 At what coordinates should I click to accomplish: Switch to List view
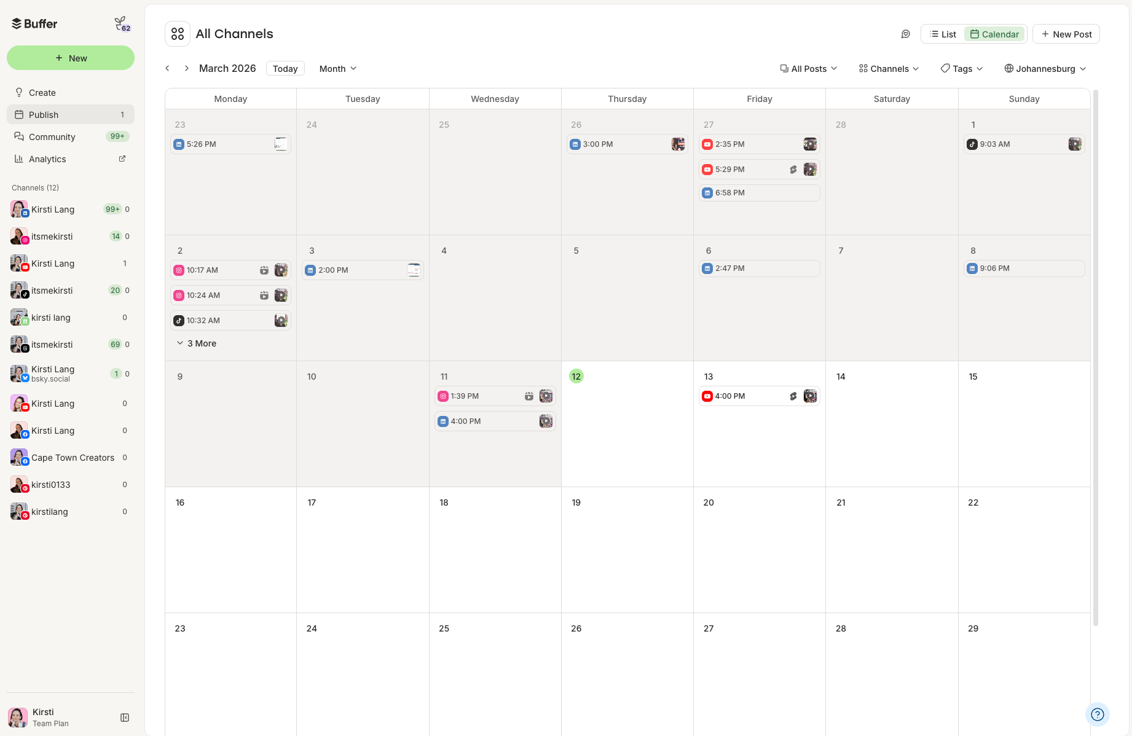(x=943, y=34)
